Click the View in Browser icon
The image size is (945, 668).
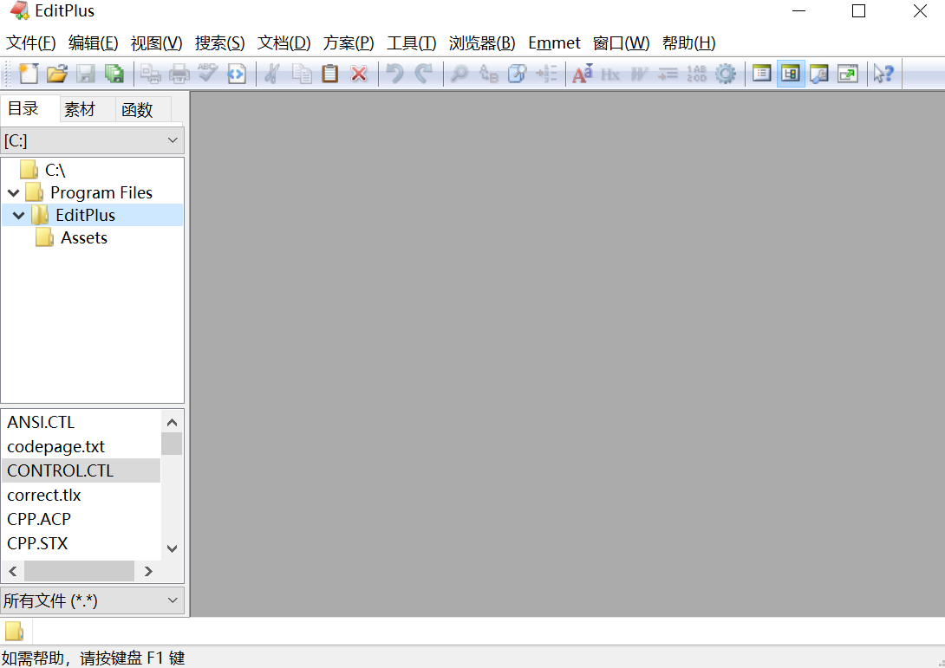pos(237,74)
